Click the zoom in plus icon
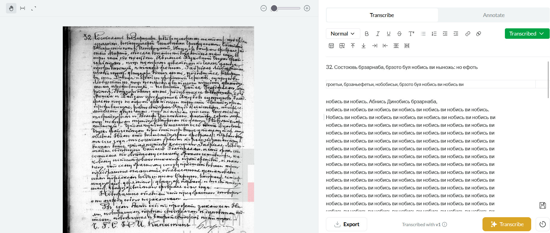Image resolution: width=550 pixels, height=233 pixels. [307, 8]
